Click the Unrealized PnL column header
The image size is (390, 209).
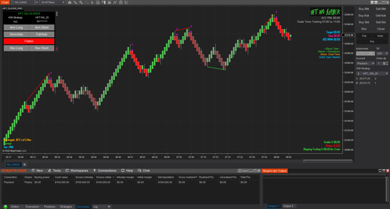(228, 177)
